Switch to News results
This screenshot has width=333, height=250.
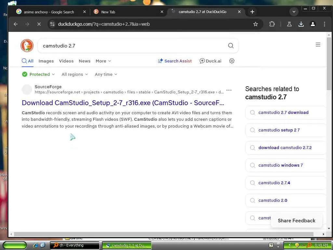pos(85,61)
